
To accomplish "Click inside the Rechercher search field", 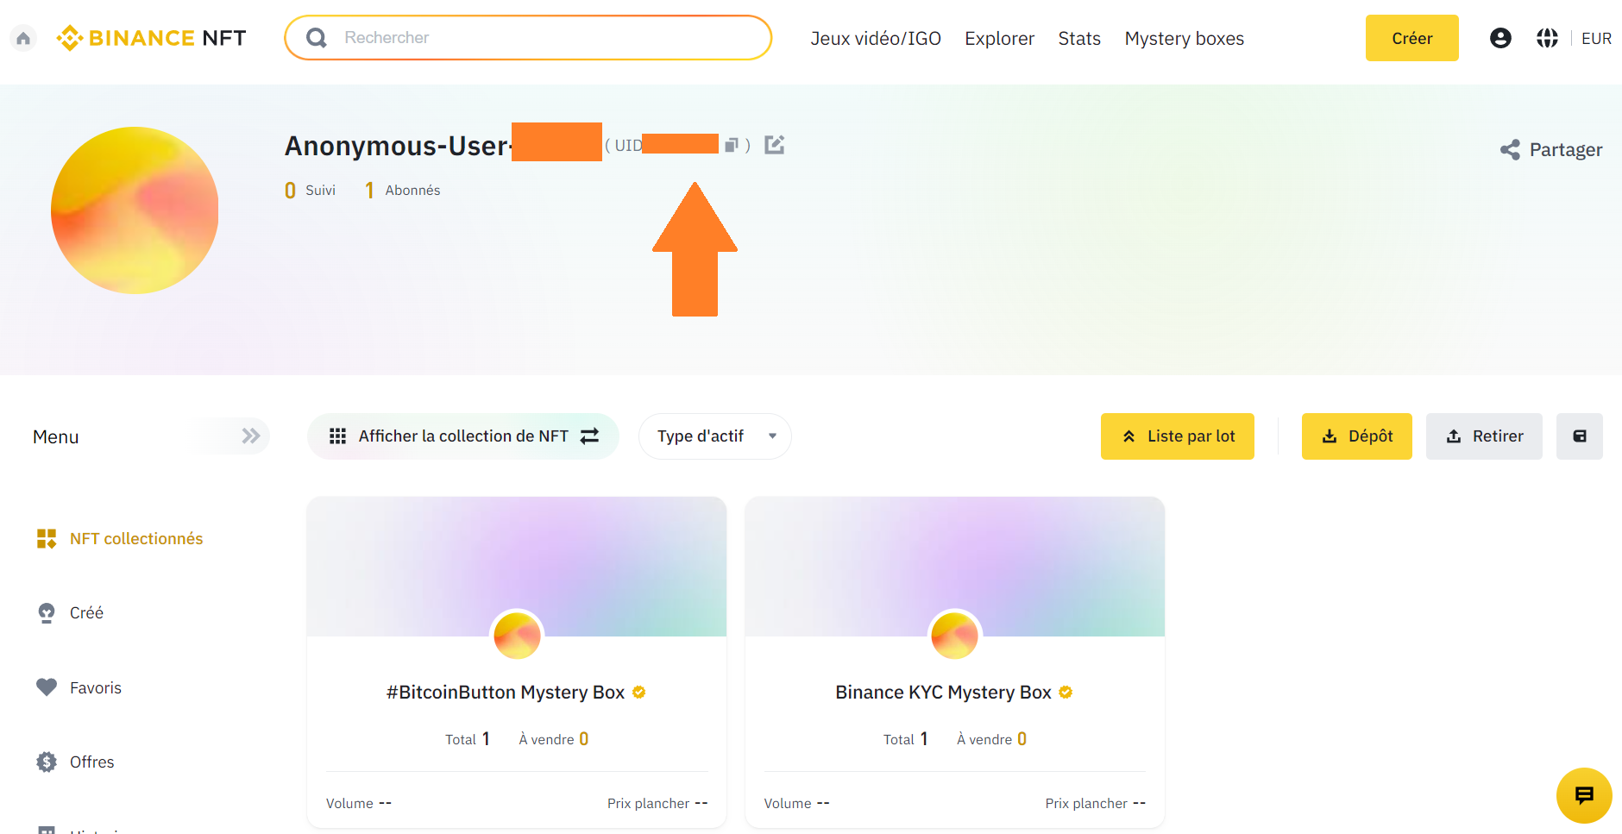I will (527, 37).
